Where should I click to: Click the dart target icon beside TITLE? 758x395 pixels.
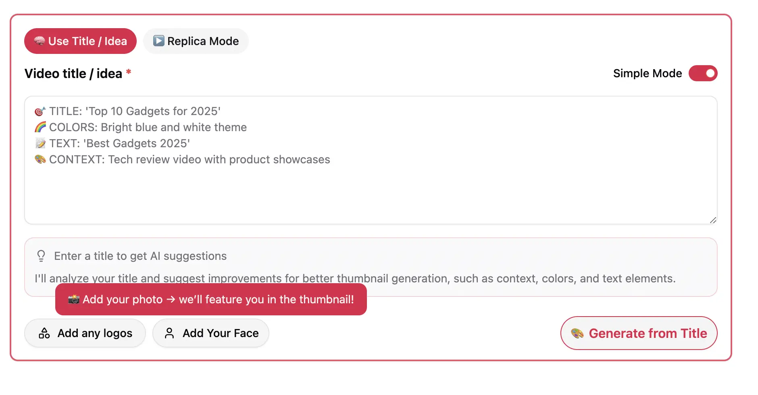click(40, 111)
